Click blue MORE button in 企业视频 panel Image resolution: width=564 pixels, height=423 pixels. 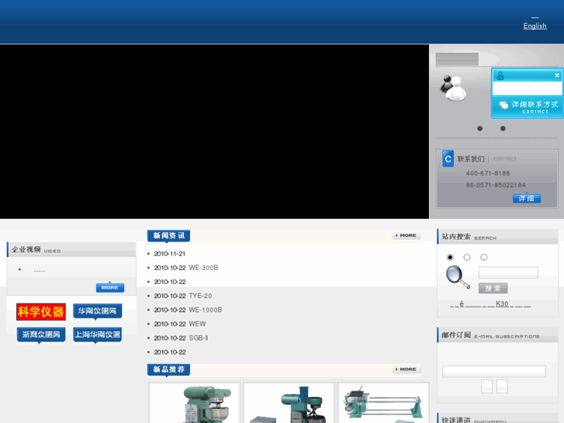coord(110,288)
